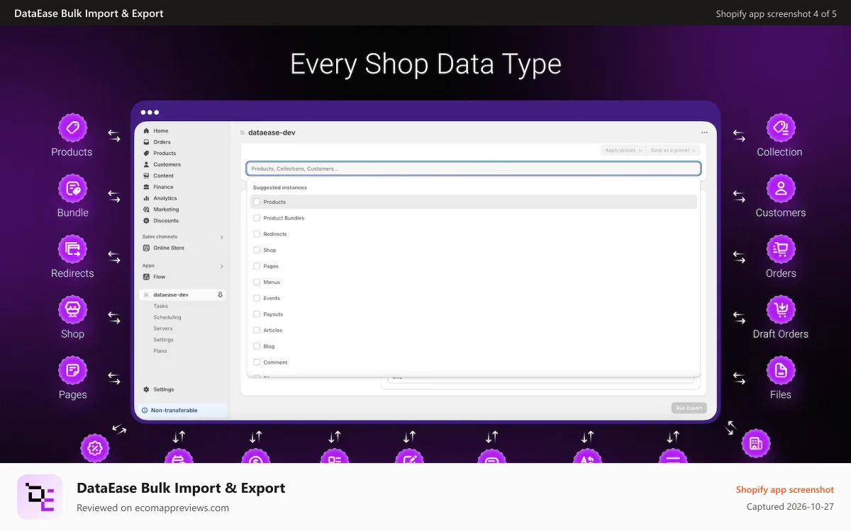Click the dataease-dev page title
This screenshot has width=851, height=531.
(272, 132)
